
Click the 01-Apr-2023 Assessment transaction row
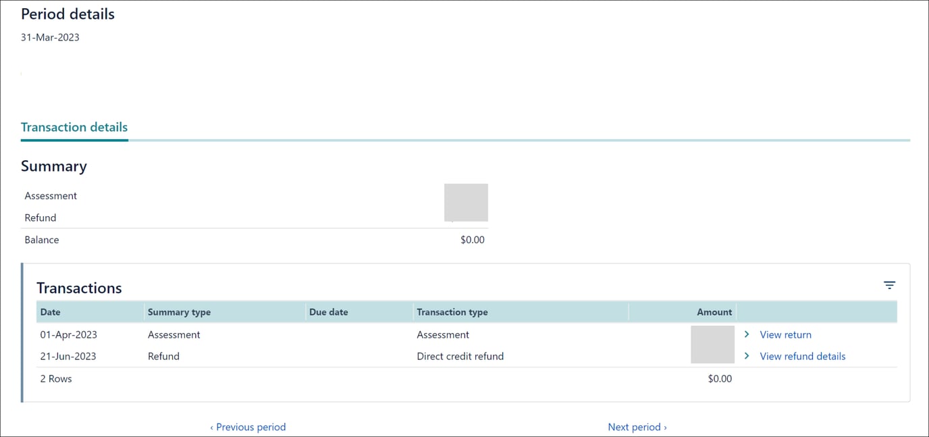pos(270,334)
